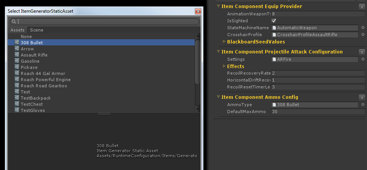Collapse Item Component Equip Provider section
The image size is (367, 170).
[x=219, y=7]
